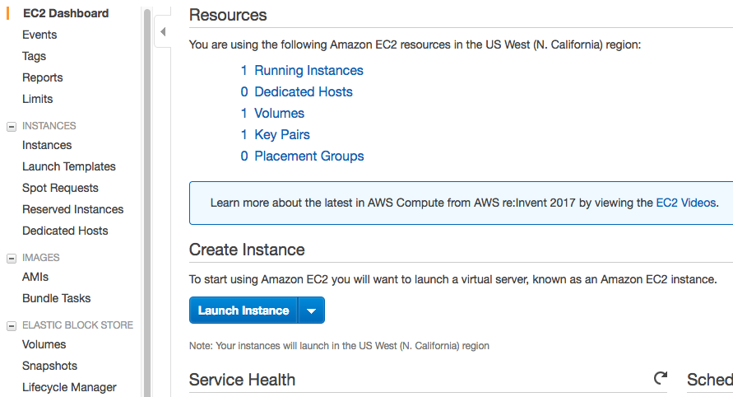
Task: Open the Launch Instance dropdown arrow
Action: click(x=311, y=311)
